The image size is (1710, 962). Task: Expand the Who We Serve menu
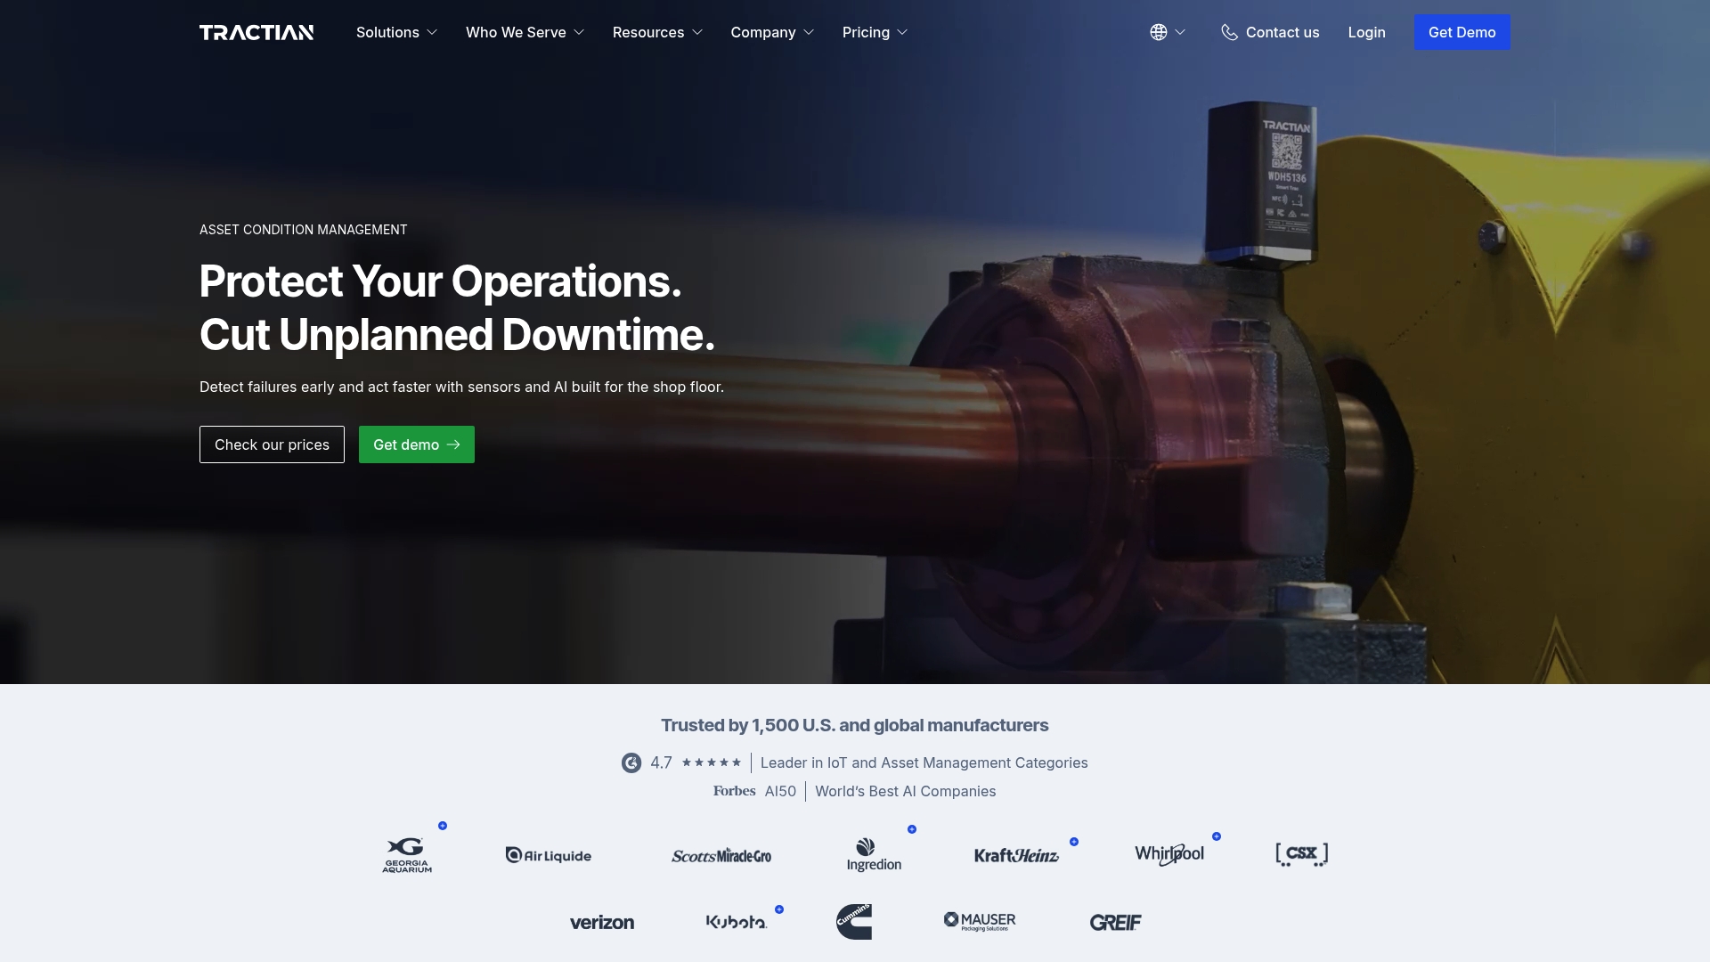(525, 32)
